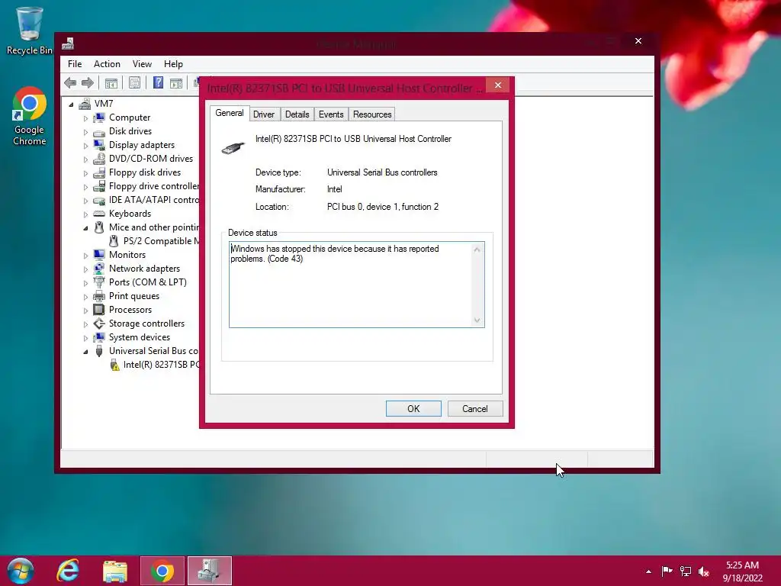This screenshot has height=586, width=781.
Task: Click the muted volume tray icon
Action: tap(703, 572)
